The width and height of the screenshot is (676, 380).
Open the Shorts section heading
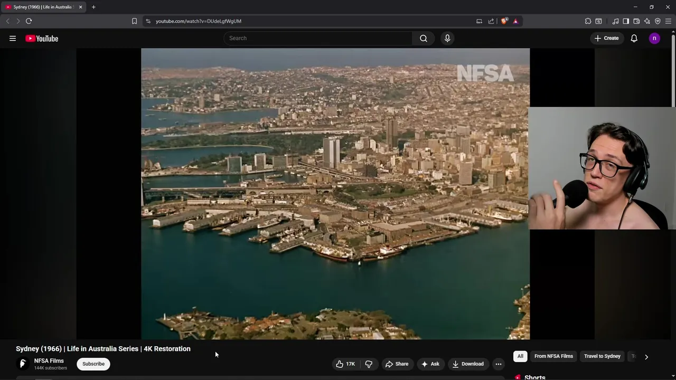click(x=535, y=377)
